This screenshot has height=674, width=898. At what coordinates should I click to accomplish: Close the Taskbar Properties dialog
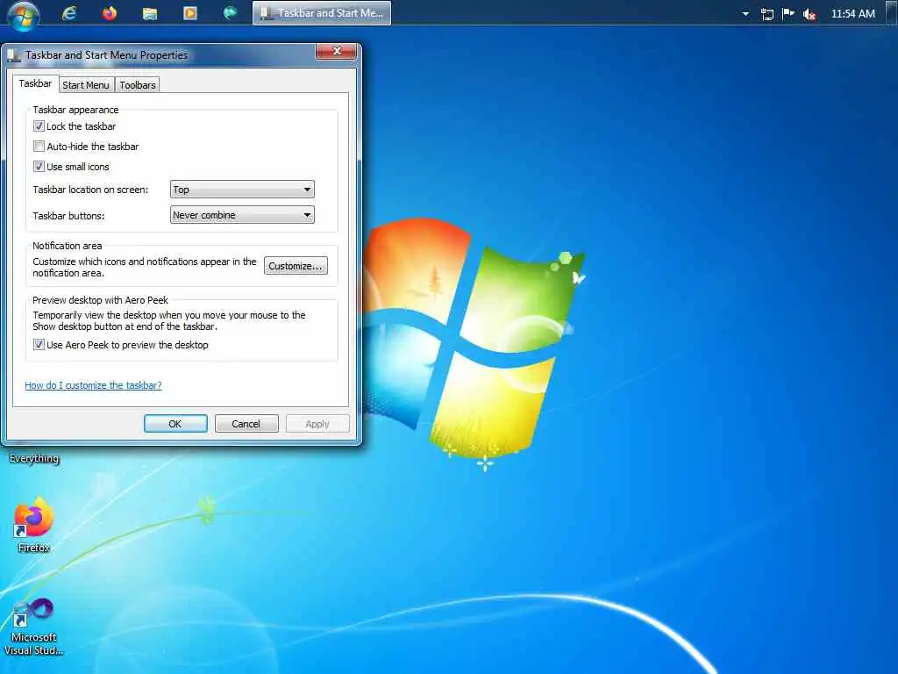click(336, 51)
